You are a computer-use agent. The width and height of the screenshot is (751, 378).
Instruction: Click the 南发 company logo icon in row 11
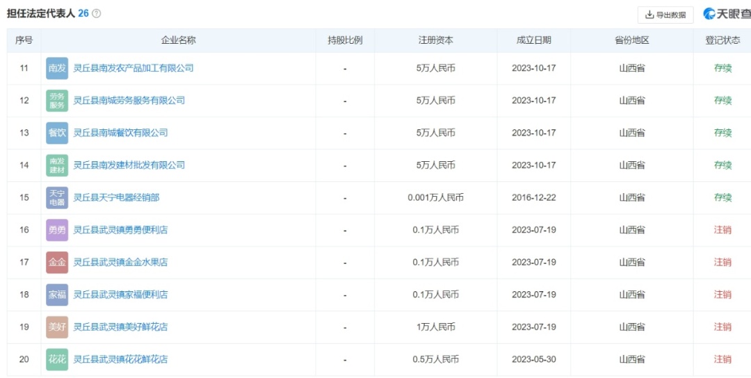pyautogui.click(x=57, y=68)
